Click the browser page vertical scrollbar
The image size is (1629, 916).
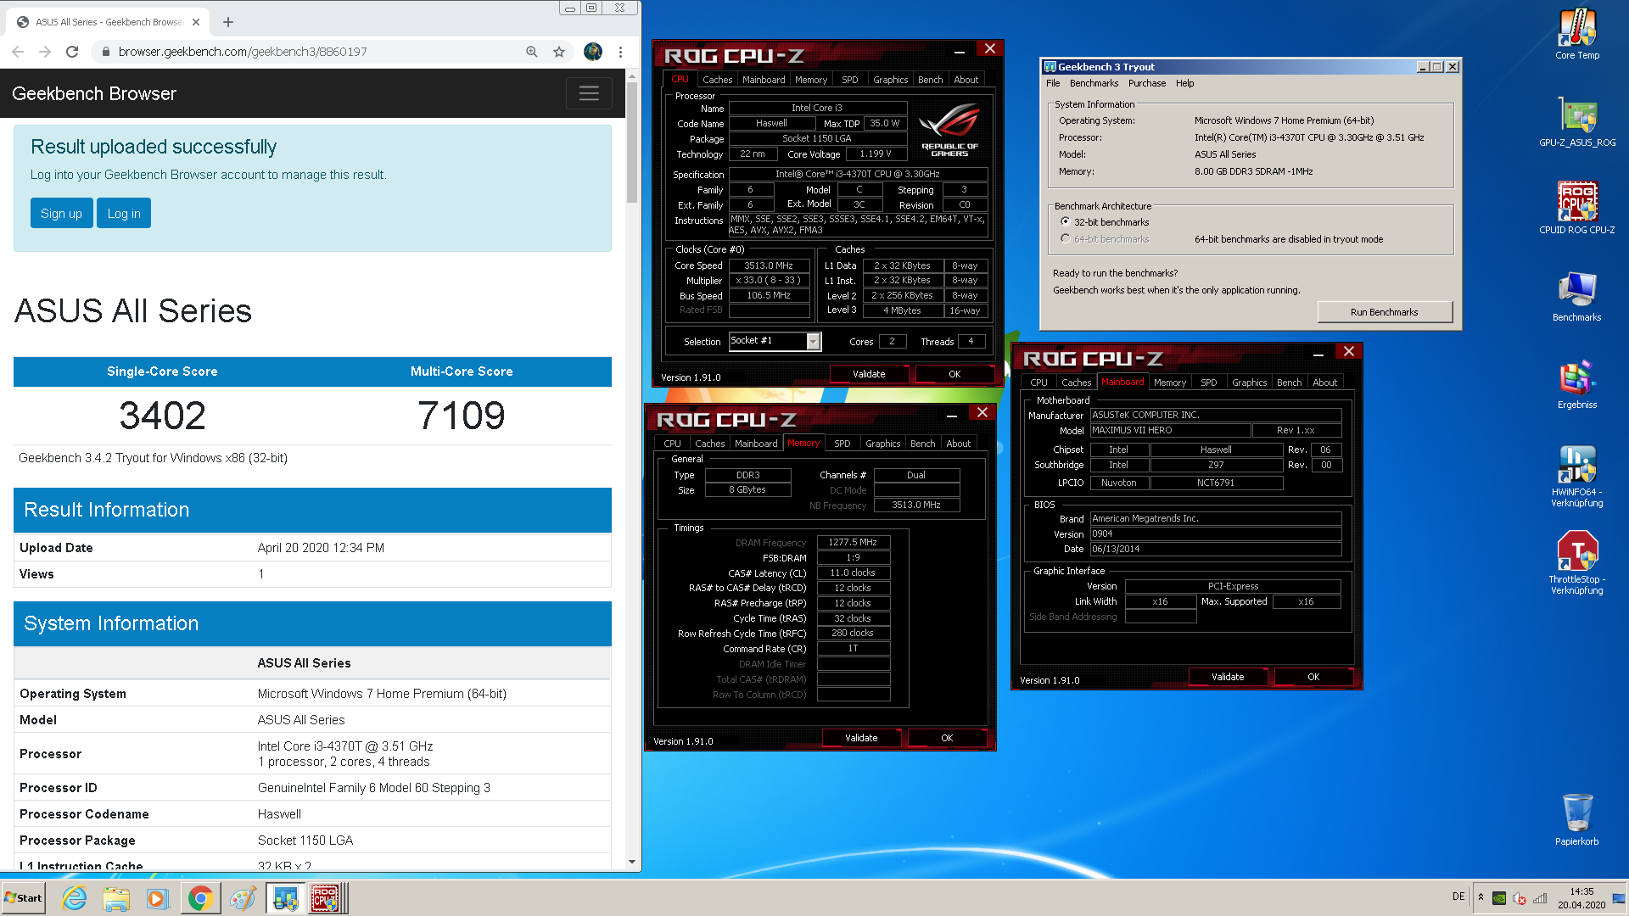tap(632, 143)
